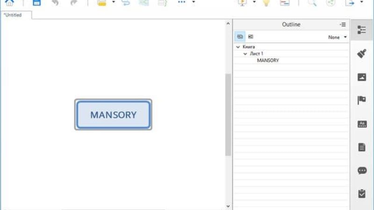This screenshot has height=210, width=374.
Task: Select Лист 1 in the outline
Action: point(256,54)
